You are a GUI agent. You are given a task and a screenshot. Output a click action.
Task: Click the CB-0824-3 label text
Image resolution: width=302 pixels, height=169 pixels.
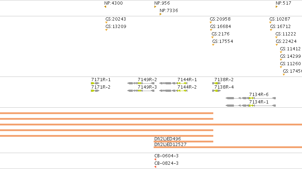pos(166,163)
